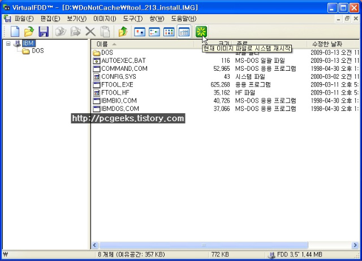Click the Paste clipboard toolbar icon

click(x=105, y=32)
